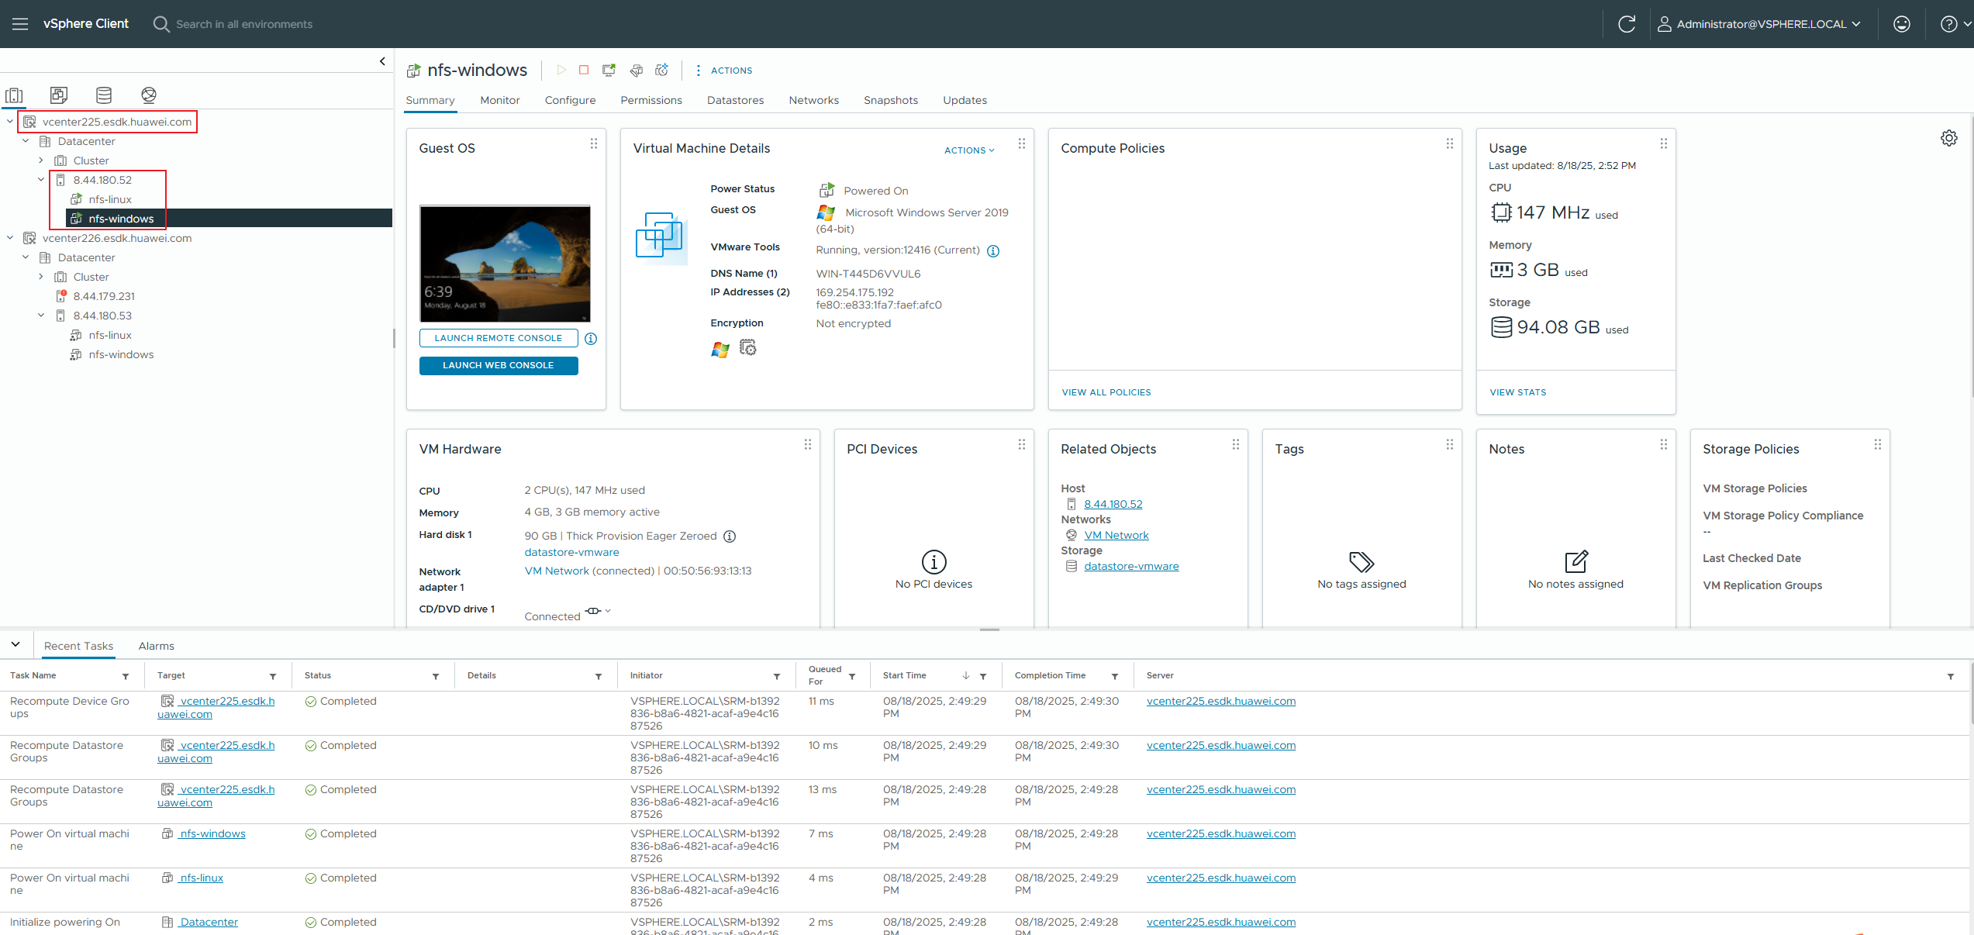
Task: Open the feedback smiley icon
Action: click(1901, 24)
